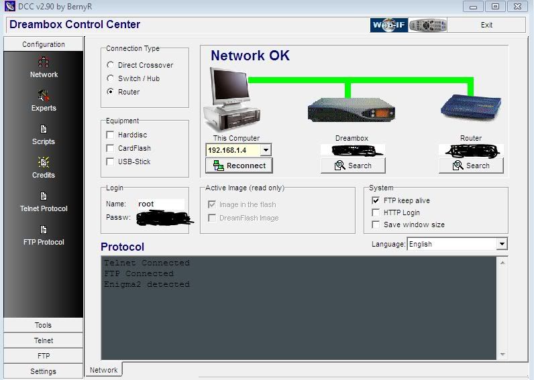Screen dimensions: 534x380
Task: Click the Router IP address field
Action: (x=471, y=150)
